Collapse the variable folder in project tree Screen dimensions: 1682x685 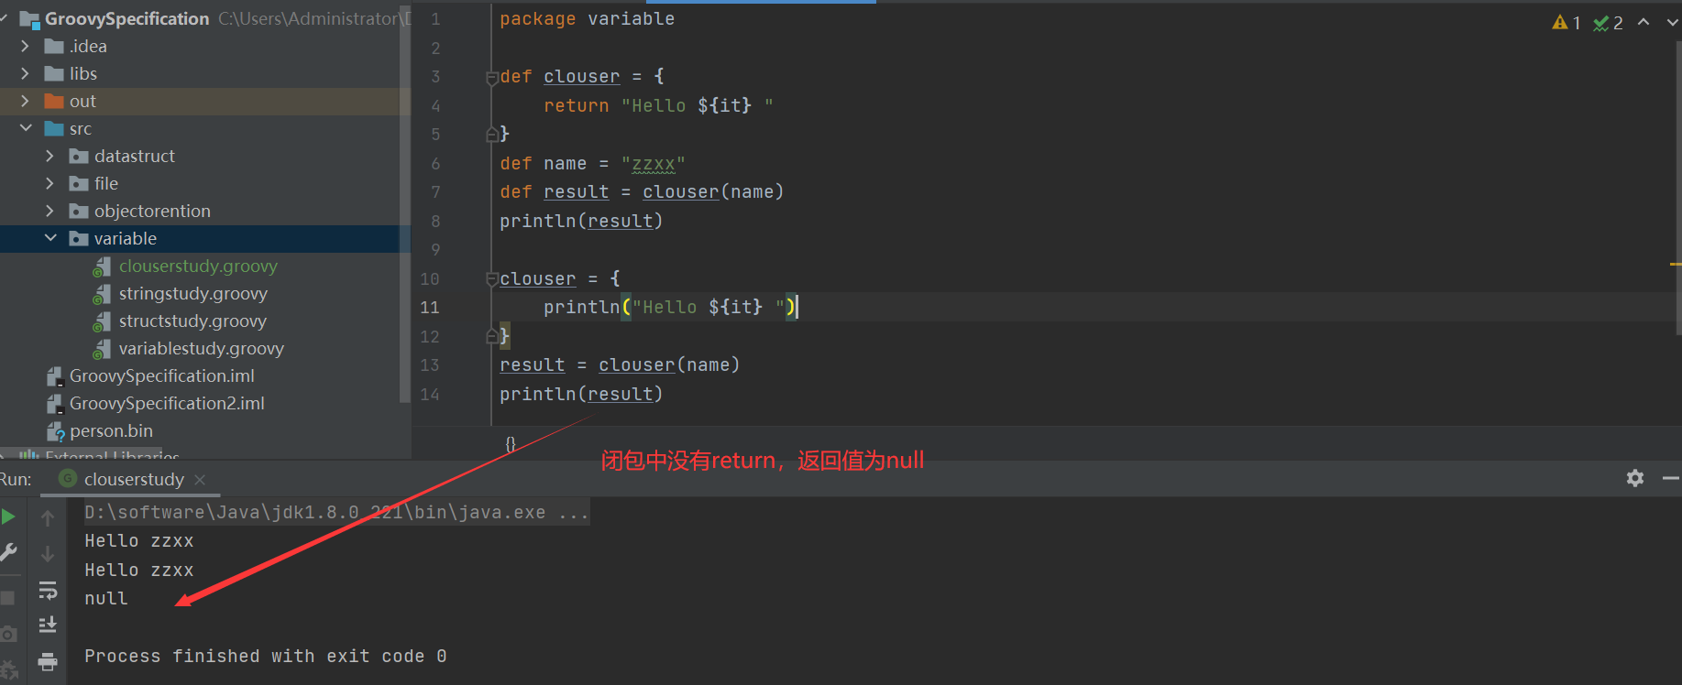coord(50,238)
